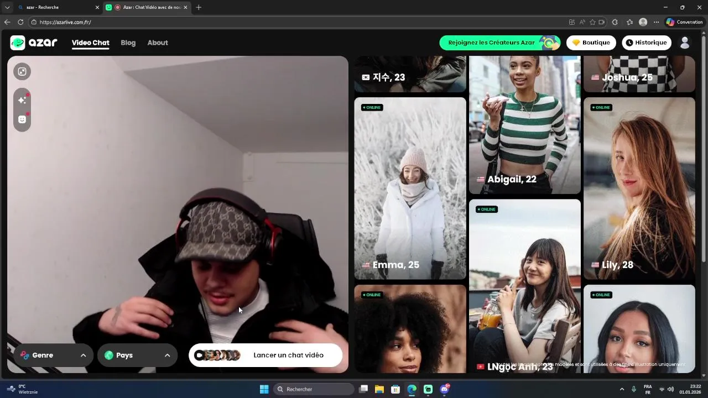This screenshot has width=708, height=398.
Task: Click the browser back arrow
Action: [7, 22]
